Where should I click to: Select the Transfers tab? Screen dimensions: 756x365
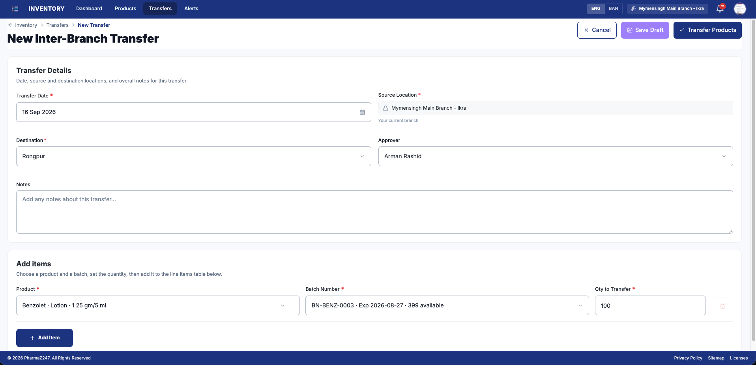click(x=160, y=9)
